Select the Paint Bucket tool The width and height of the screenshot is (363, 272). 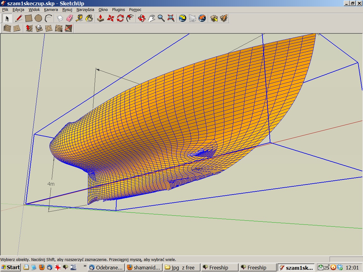[89, 18]
